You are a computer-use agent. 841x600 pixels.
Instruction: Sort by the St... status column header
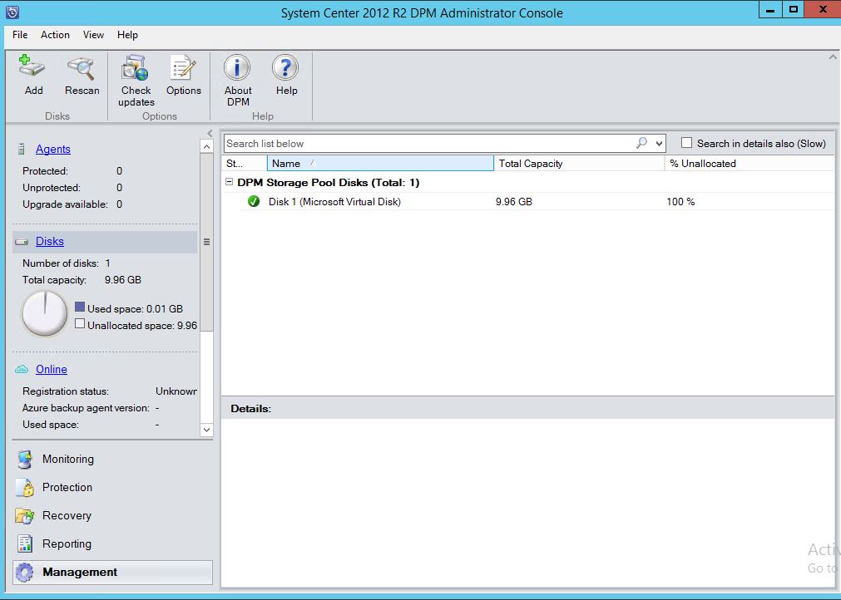(245, 164)
